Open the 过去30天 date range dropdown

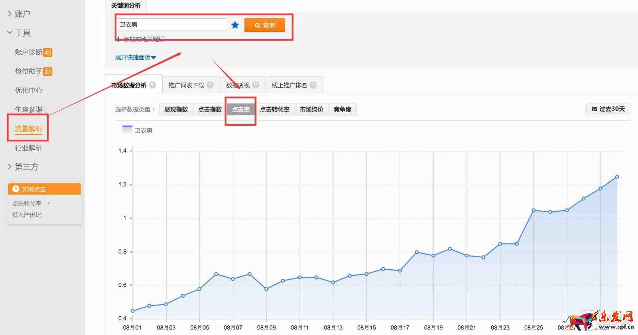[608, 109]
